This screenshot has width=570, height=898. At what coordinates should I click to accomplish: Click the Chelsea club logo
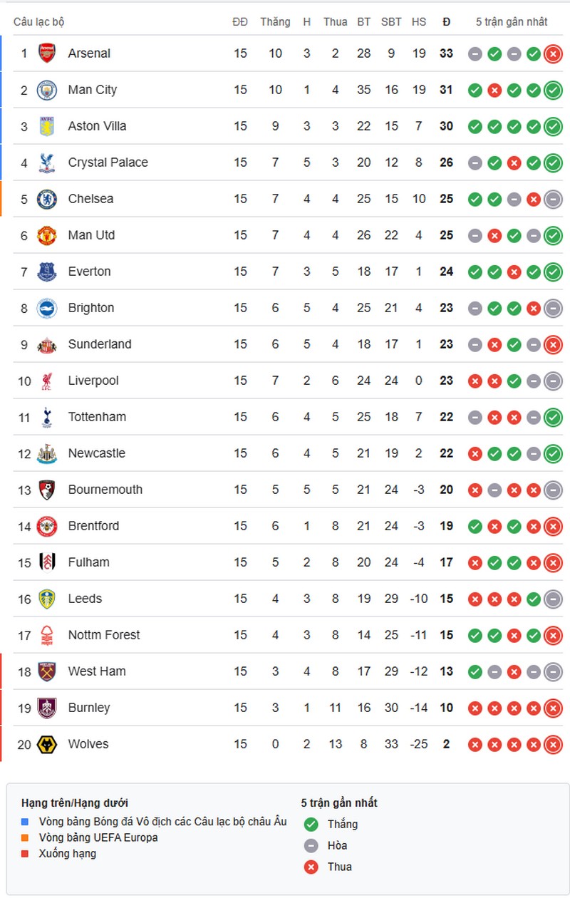click(47, 199)
